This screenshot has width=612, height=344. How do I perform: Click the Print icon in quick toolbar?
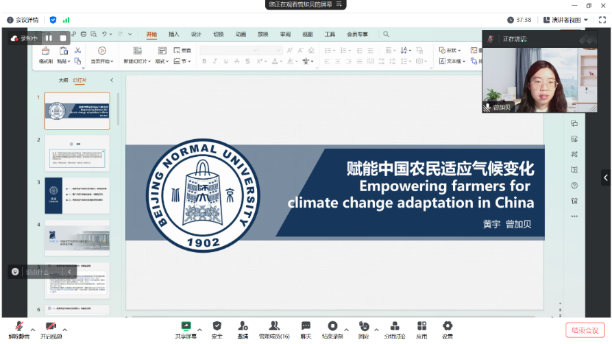click(x=83, y=34)
